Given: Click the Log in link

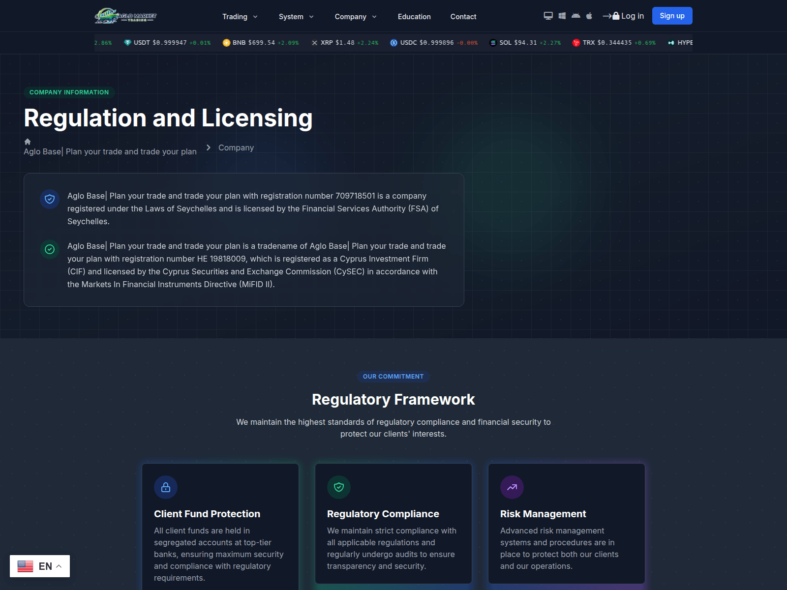Looking at the screenshot, I should click(x=623, y=16).
